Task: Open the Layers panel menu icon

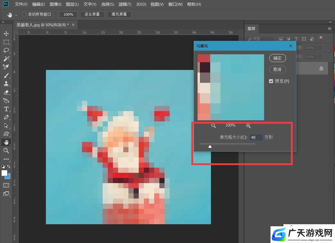Action: (x=329, y=29)
